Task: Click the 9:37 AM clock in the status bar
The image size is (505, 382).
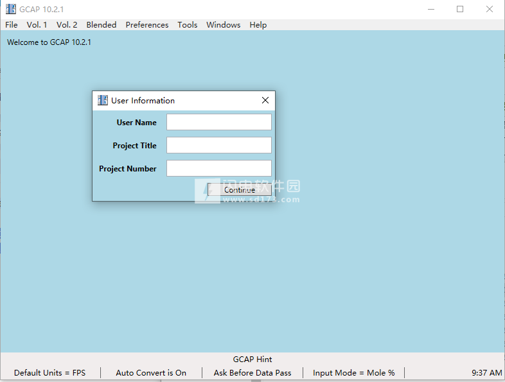Action: (x=486, y=372)
